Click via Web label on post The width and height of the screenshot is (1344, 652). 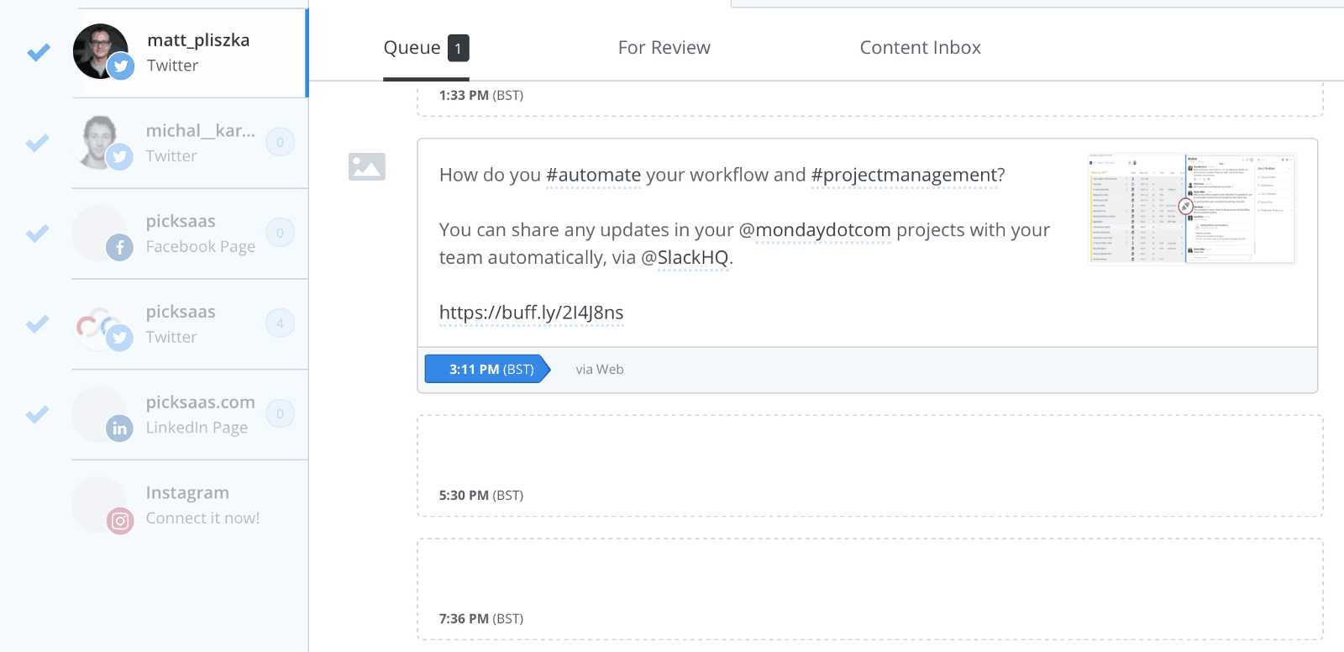pyautogui.click(x=600, y=369)
